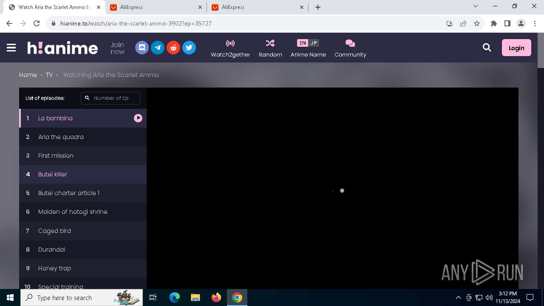The width and height of the screenshot is (544, 306).
Task: Select episode 8 Durandal
Action: pyautogui.click(x=83, y=249)
